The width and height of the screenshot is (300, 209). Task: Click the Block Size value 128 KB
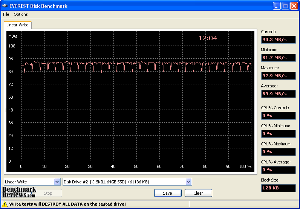(278, 188)
